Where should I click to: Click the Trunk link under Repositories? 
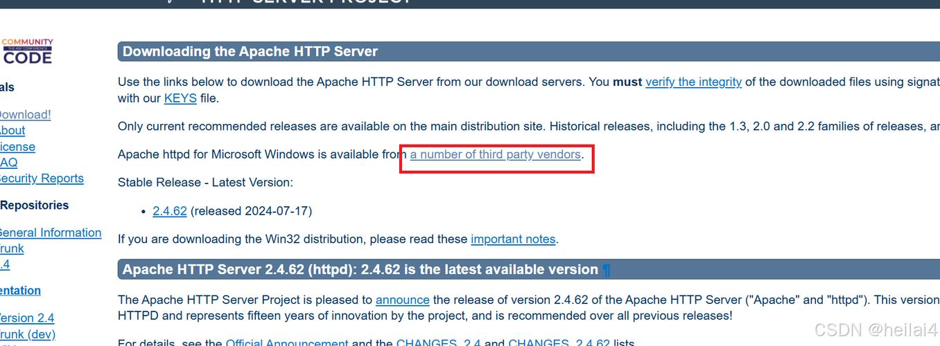click(12, 248)
